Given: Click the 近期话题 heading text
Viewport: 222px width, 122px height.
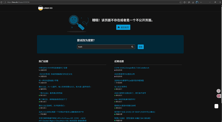Looking at the screenshot, I should (119, 61).
